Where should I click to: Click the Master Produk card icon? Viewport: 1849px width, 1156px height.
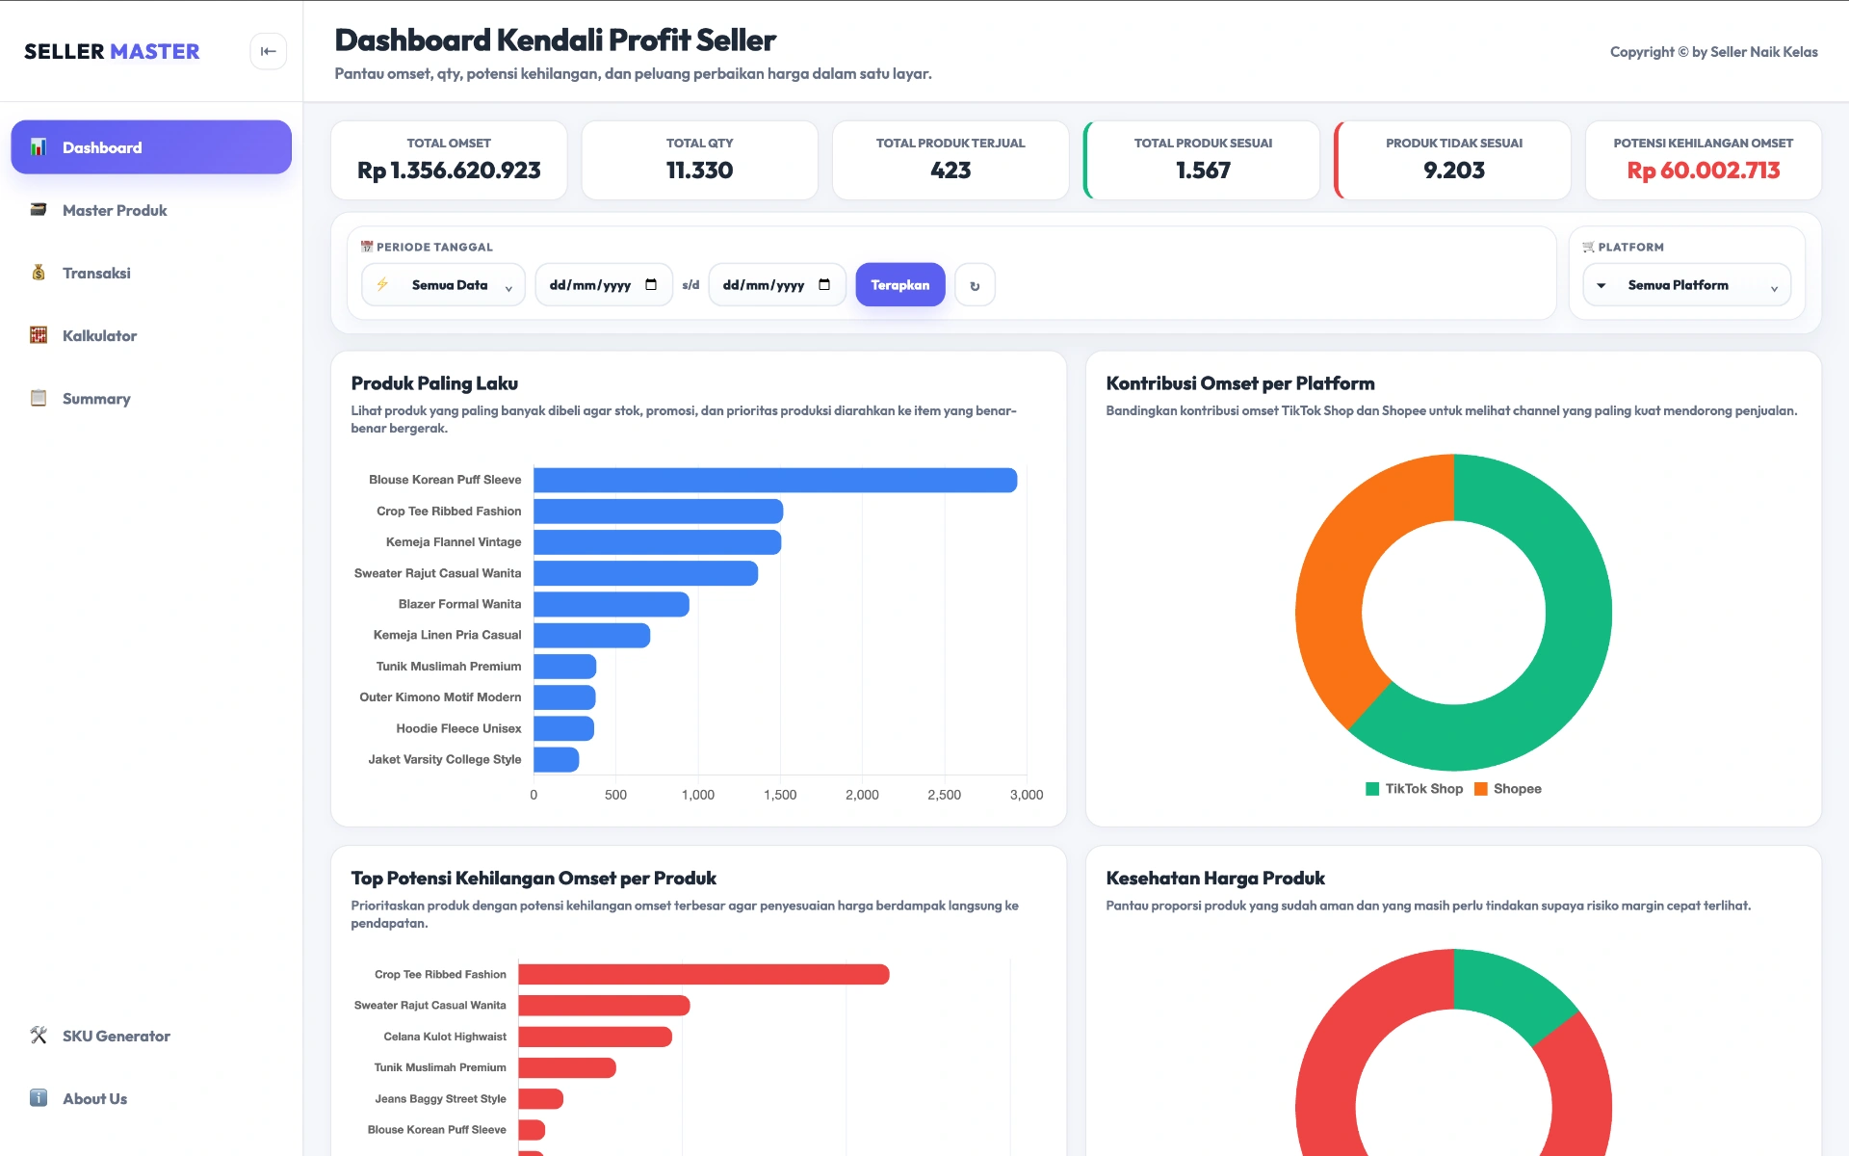(x=39, y=210)
